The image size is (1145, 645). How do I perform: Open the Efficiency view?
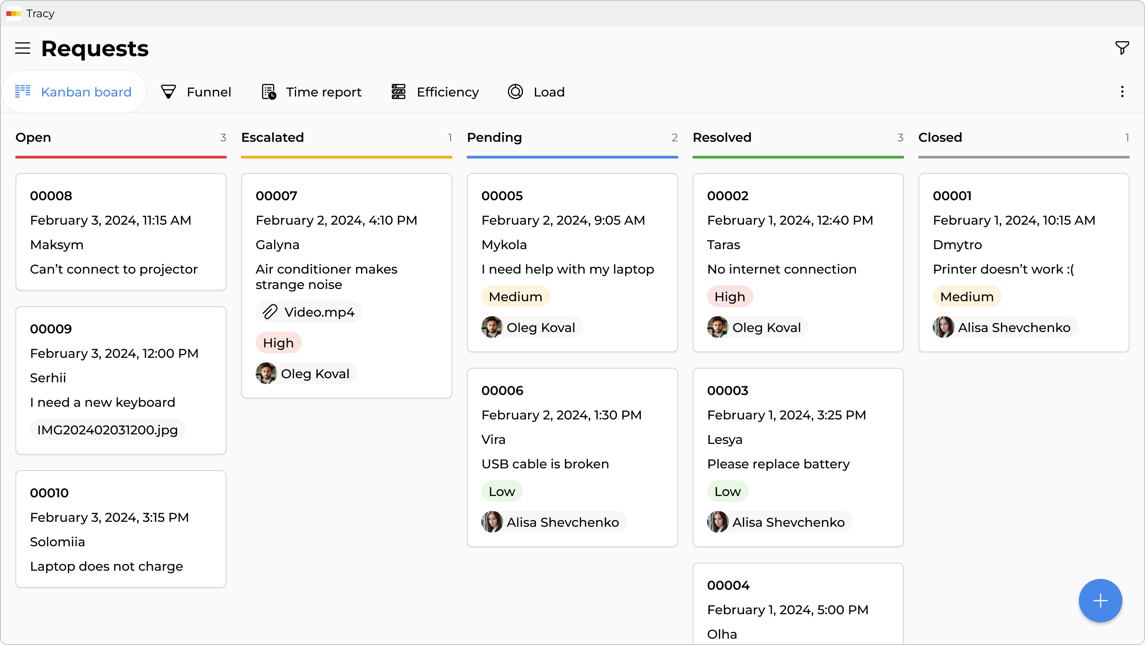[435, 92]
